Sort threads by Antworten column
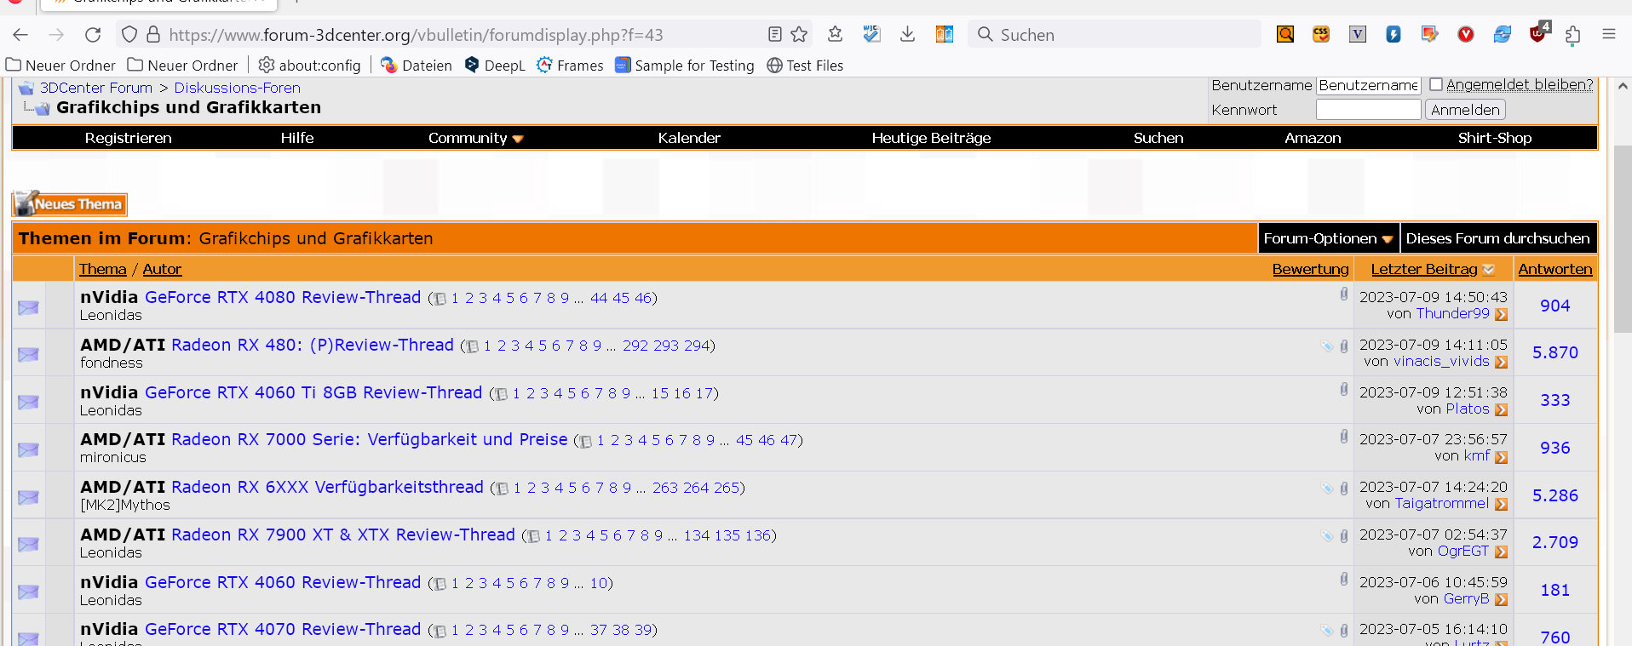Screen dimensions: 1632x646 1554,269
